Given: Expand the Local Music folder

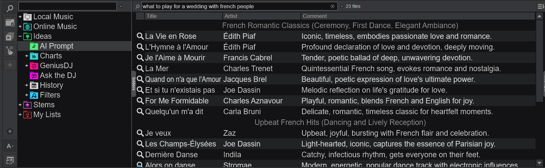Looking at the screenshot, I should click(x=20, y=17).
